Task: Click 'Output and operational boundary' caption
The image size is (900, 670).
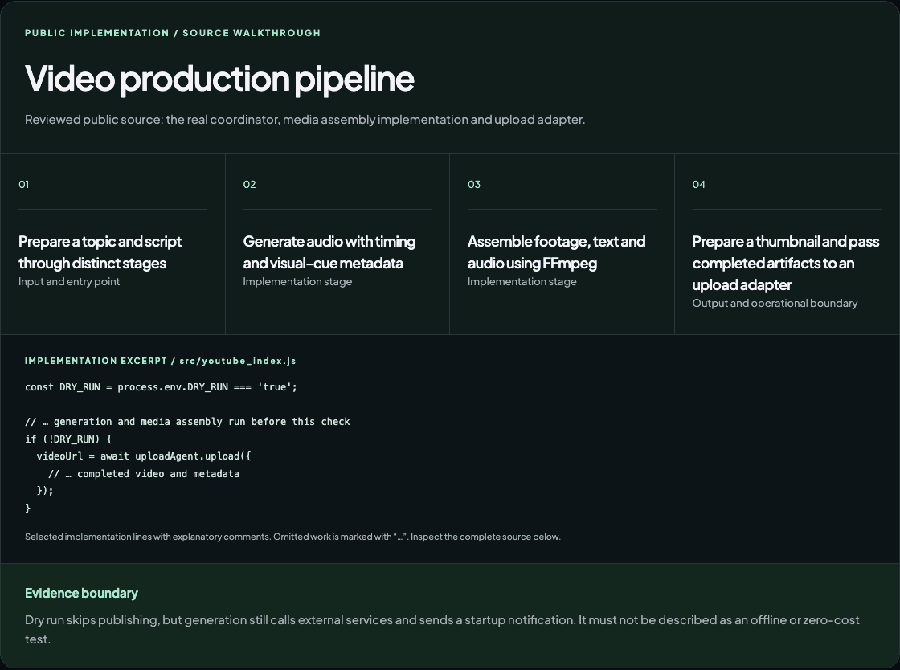Action: click(775, 303)
